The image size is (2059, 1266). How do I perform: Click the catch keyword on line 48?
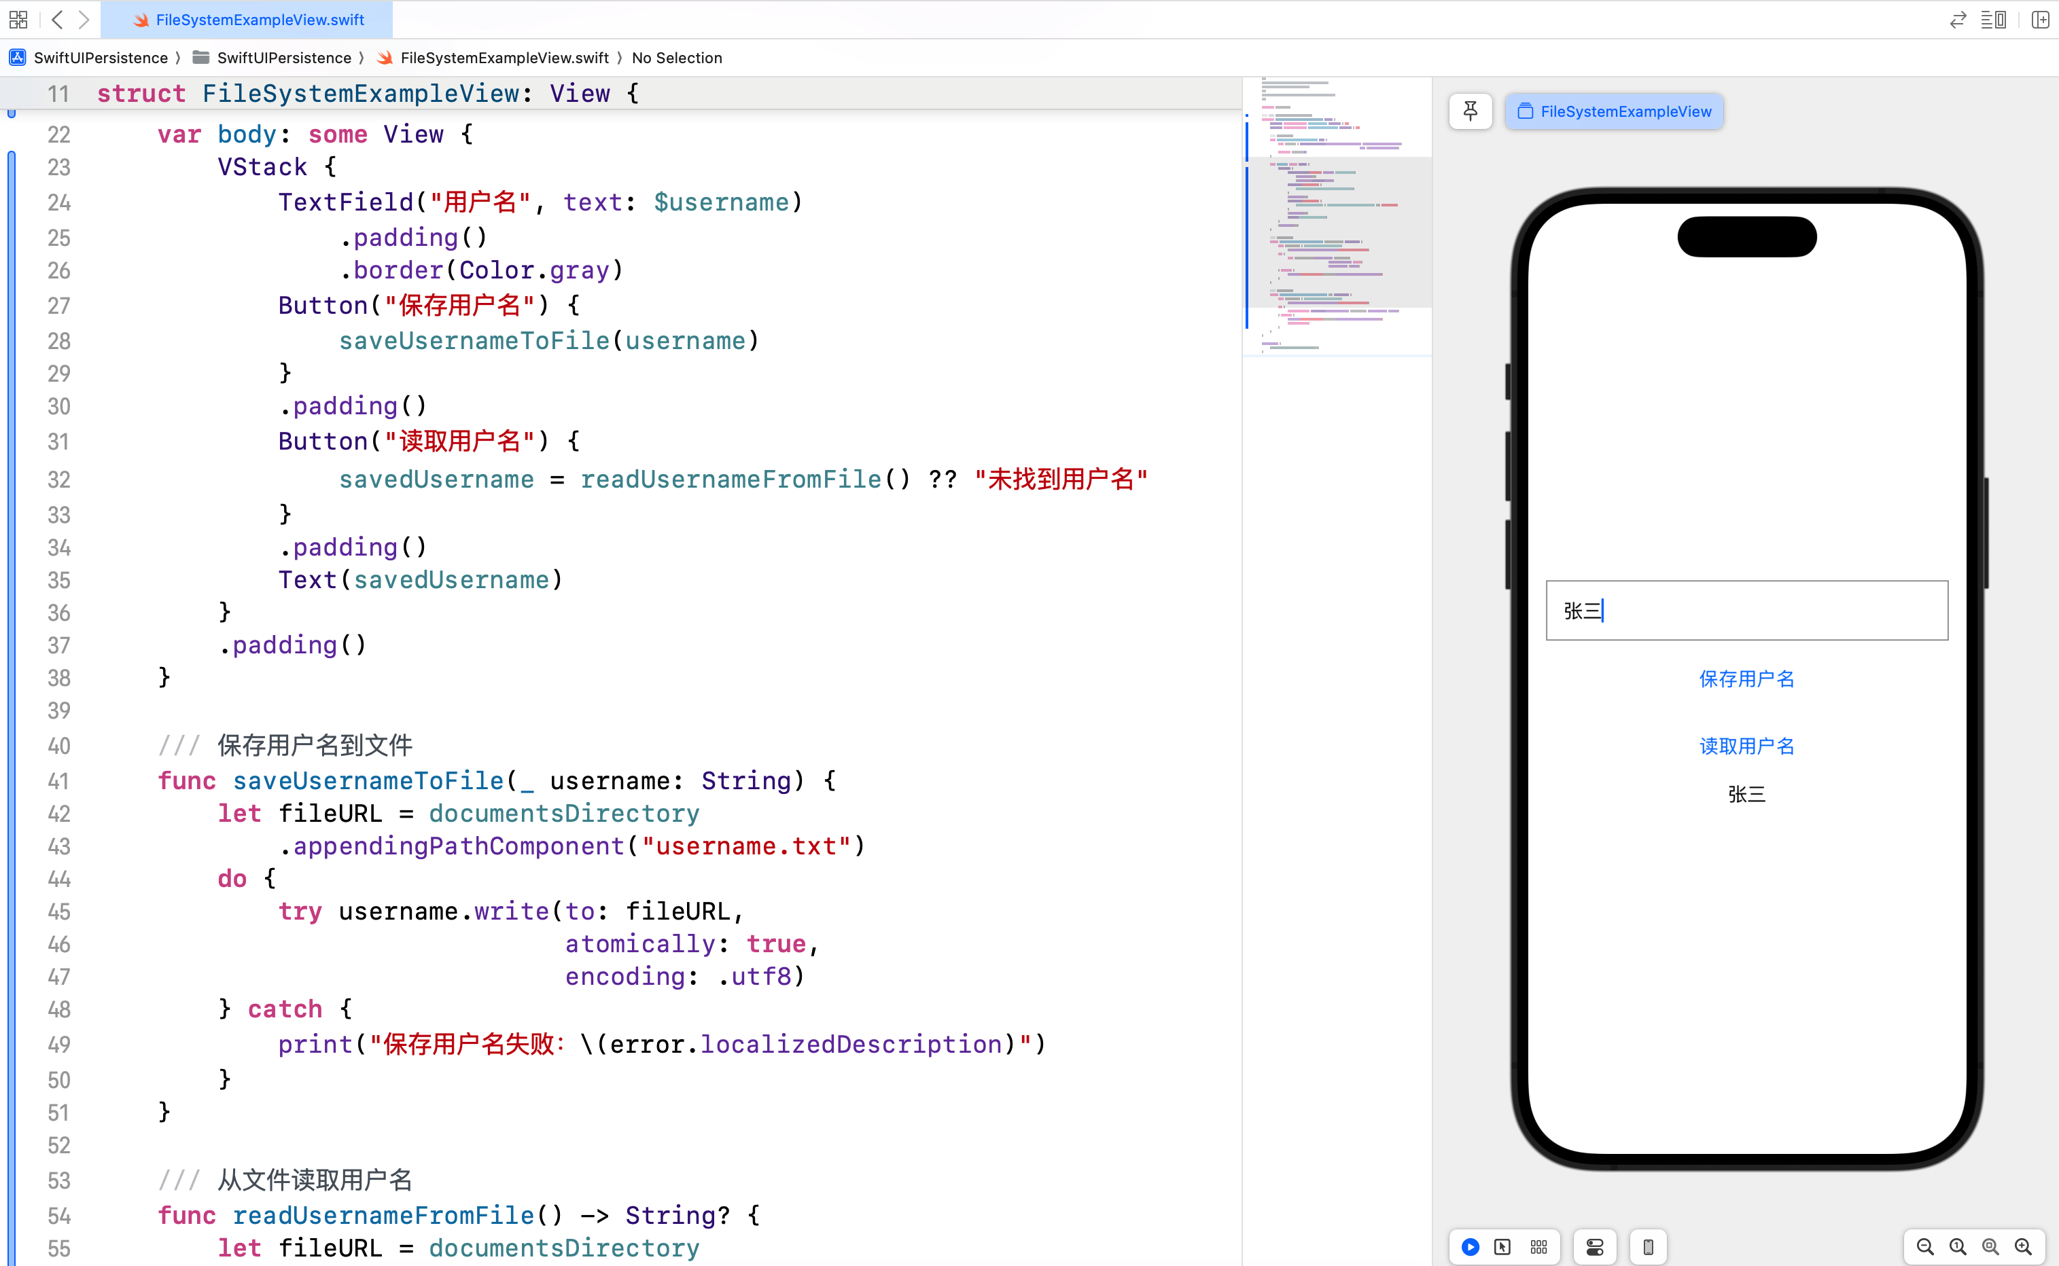click(x=285, y=1010)
